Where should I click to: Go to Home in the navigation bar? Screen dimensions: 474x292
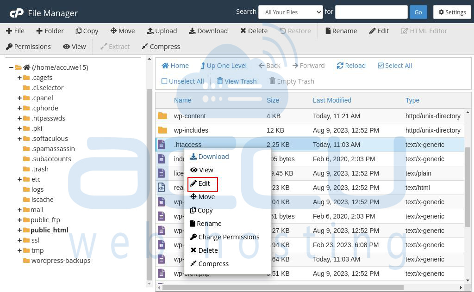(x=175, y=66)
